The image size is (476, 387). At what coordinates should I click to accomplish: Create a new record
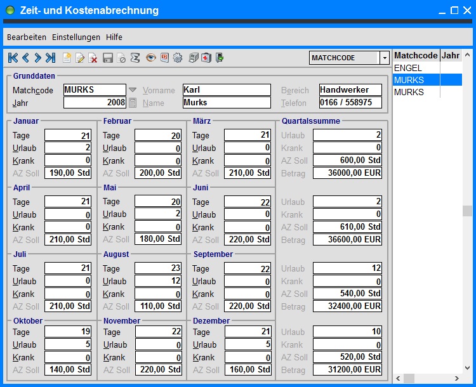(x=67, y=58)
